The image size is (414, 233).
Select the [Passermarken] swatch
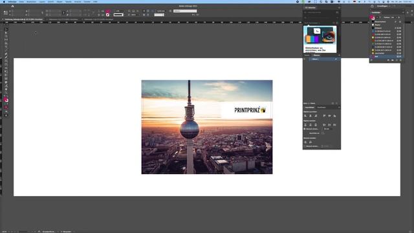(x=386, y=21)
